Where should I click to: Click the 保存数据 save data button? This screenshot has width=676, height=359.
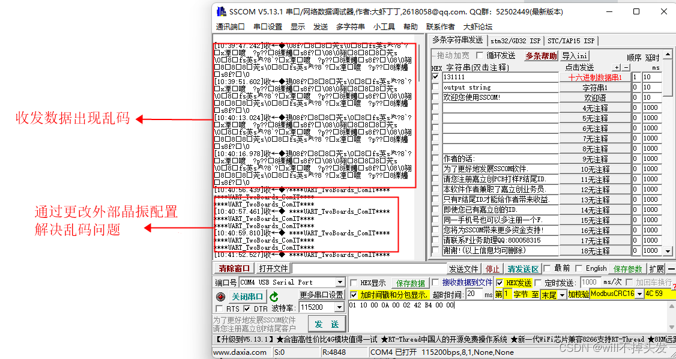(411, 283)
